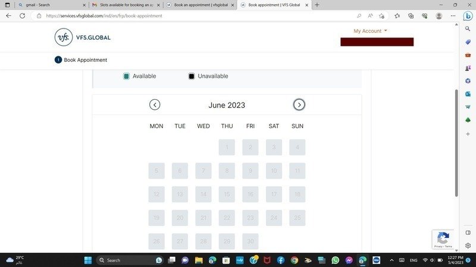Show hidden system tray icons

point(392,260)
